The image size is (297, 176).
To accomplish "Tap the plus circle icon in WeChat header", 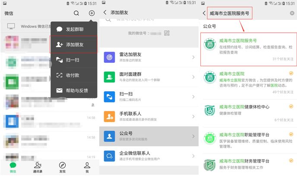I will [x=92, y=13].
